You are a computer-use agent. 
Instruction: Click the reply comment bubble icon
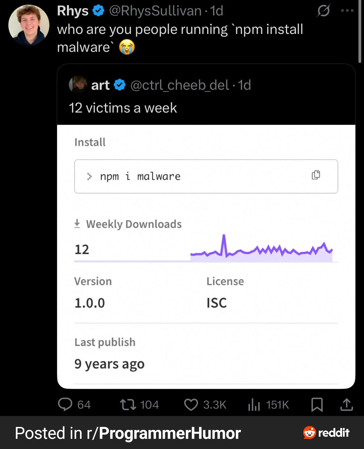tap(65, 404)
